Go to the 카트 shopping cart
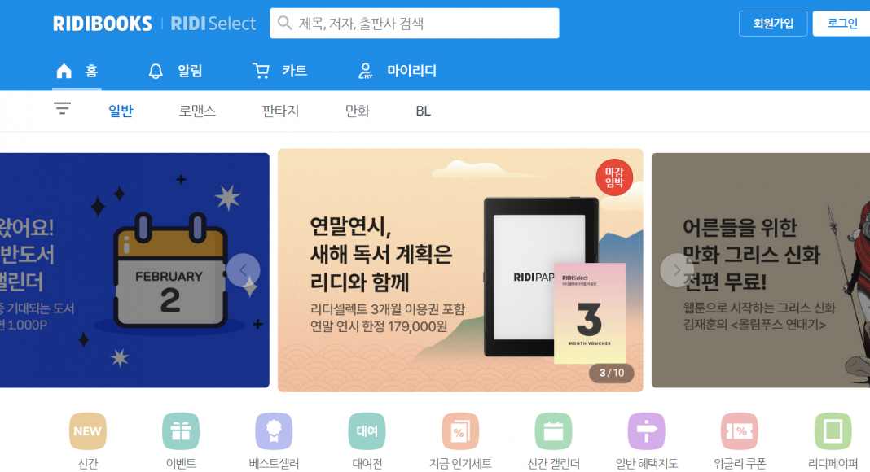This screenshot has height=472, width=870. click(280, 71)
